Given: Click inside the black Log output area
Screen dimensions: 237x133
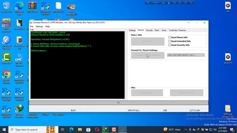Looking at the screenshot, I should pos(77,65).
